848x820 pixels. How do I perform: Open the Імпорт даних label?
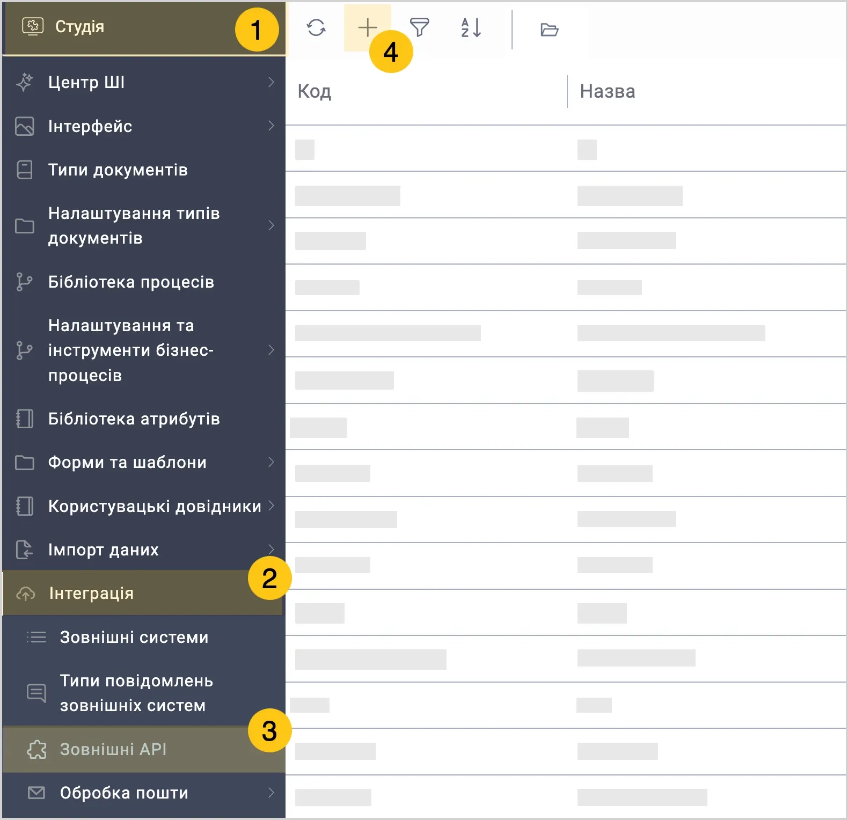point(104,550)
